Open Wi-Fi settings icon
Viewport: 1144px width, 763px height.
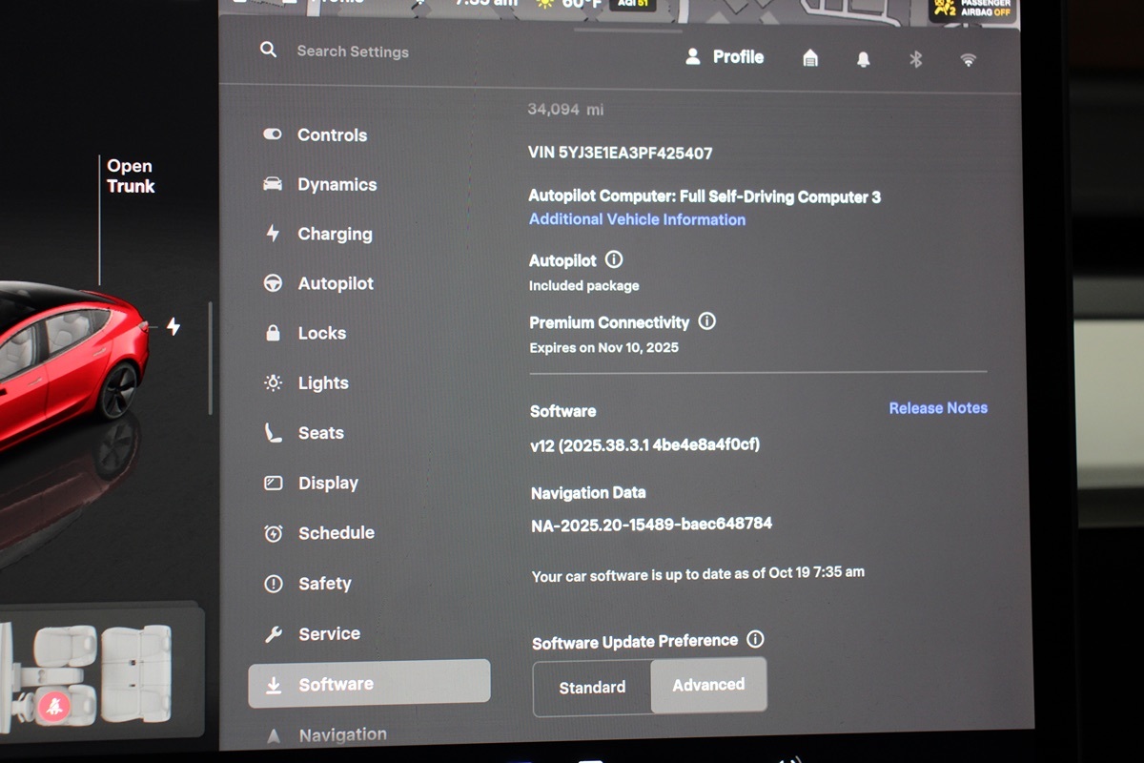coord(968,60)
